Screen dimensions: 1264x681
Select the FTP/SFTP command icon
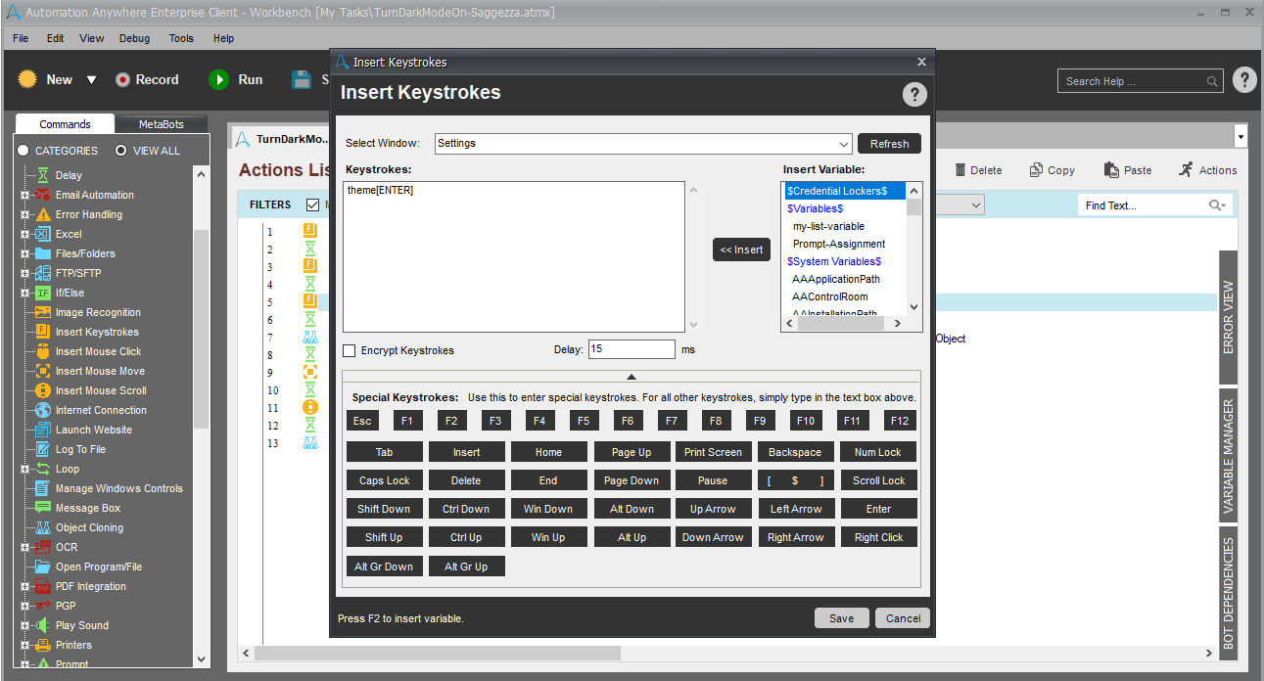[x=43, y=273]
